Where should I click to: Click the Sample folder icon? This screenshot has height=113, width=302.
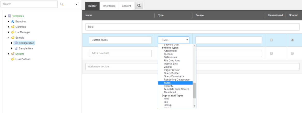point(13,38)
